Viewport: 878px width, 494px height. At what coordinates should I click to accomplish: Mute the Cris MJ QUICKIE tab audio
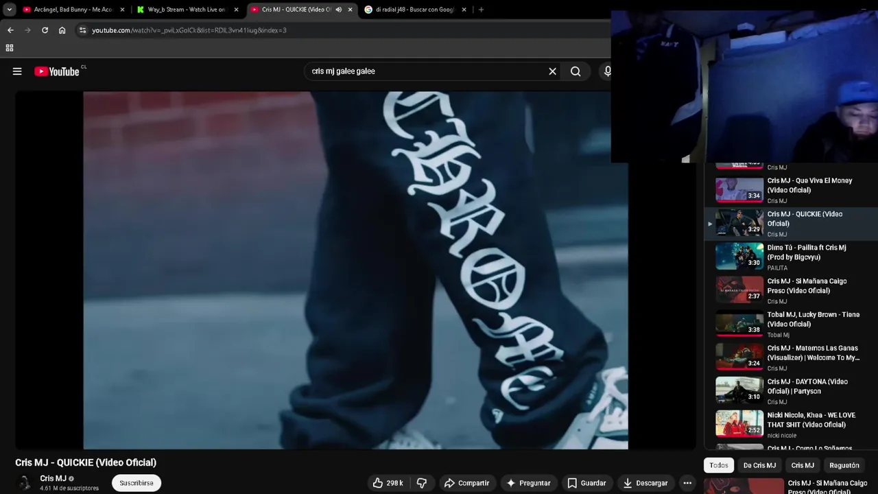tap(338, 10)
